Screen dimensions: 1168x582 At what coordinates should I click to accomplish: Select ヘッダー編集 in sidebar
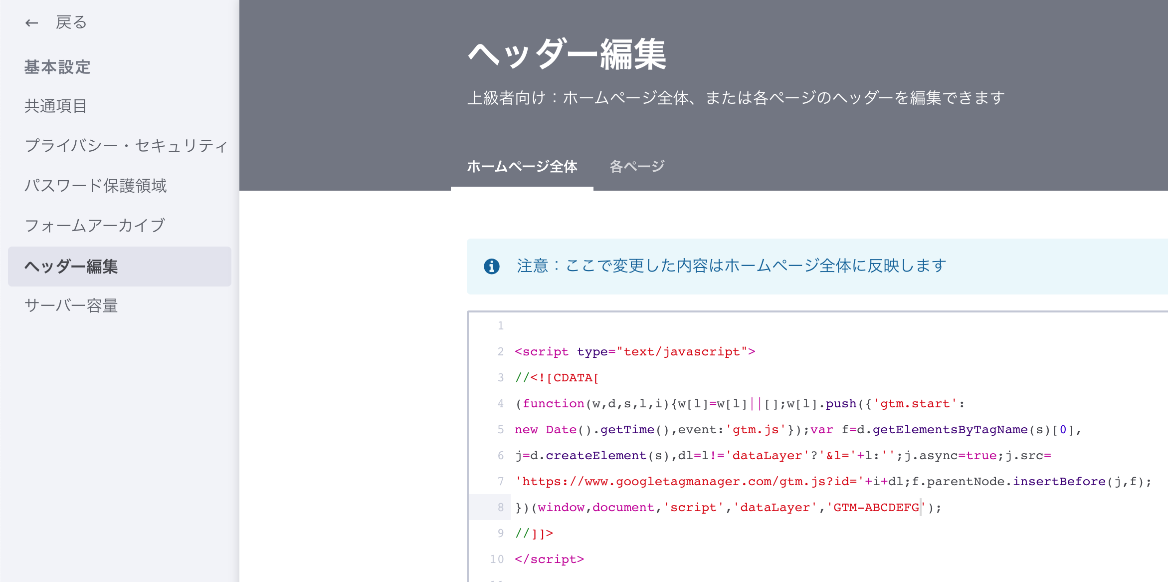pyautogui.click(x=120, y=267)
